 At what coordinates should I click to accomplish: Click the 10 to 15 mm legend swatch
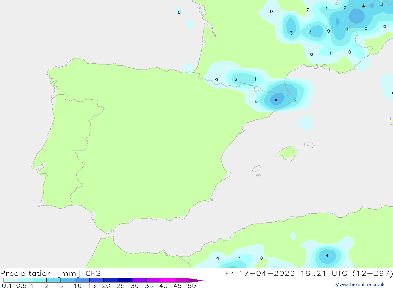click(x=82, y=280)
